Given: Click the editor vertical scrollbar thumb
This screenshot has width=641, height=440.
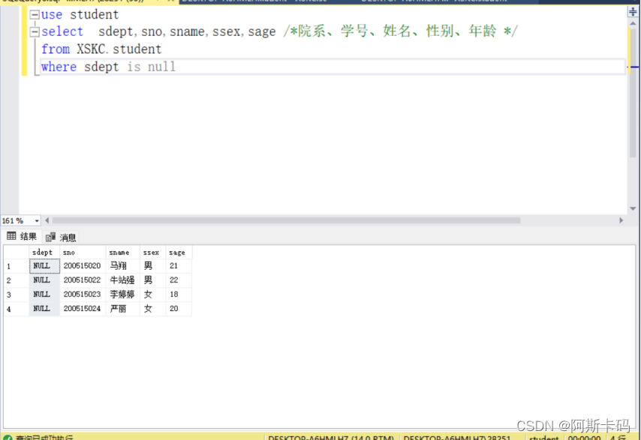Looking at the screenshot, I should 633,93.
